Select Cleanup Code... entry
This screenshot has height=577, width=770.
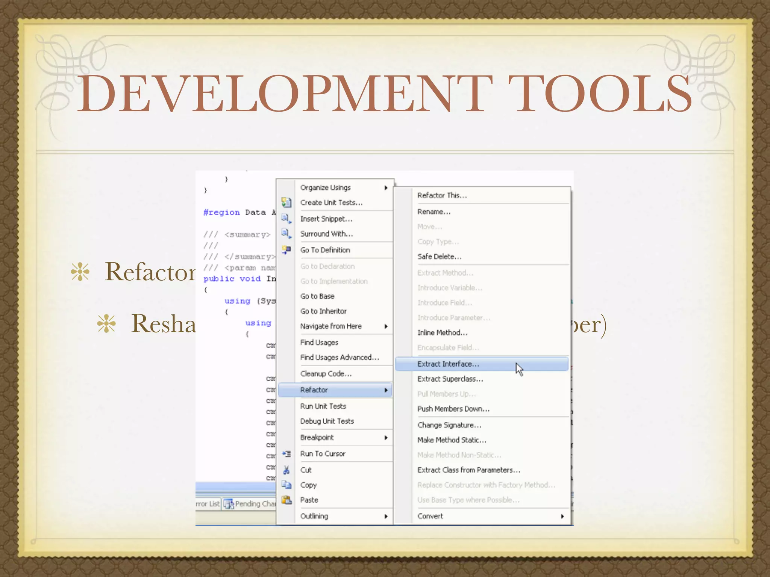pyautogui.click(x=335, y=373)
